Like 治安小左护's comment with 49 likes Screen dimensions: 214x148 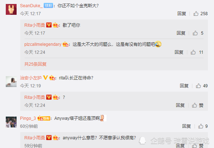tap(198, 86)
